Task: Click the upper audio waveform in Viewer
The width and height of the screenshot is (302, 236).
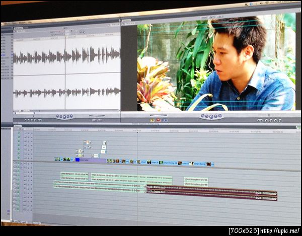Action: (x=66, y=56)
